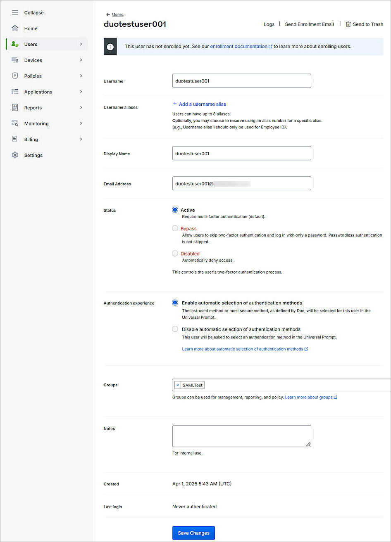Screen dimensions: 391x542
Task: Click the Save Changes button
Action: point(193,533)
